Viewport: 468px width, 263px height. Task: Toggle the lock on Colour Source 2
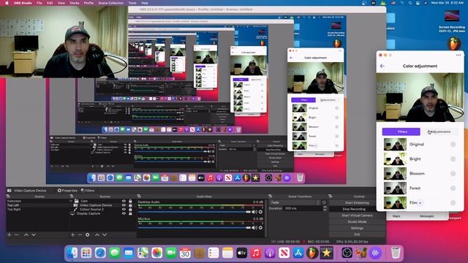point(130,210)
